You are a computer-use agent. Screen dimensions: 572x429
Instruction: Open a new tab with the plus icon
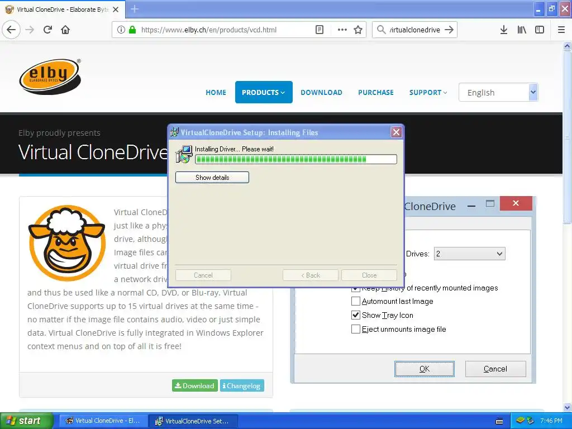click(x=135, y=9)
